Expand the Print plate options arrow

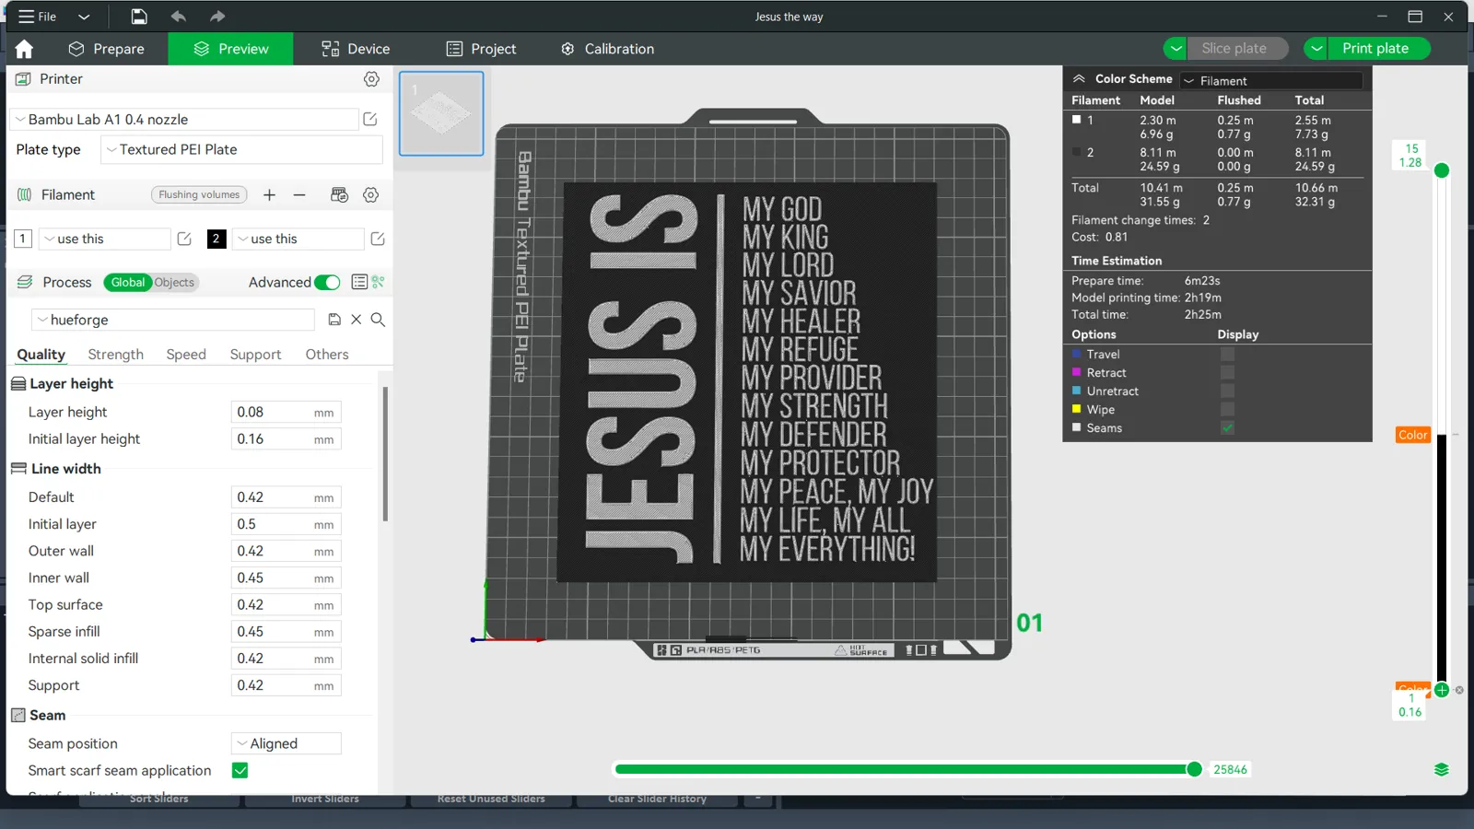coord(1316,48)
